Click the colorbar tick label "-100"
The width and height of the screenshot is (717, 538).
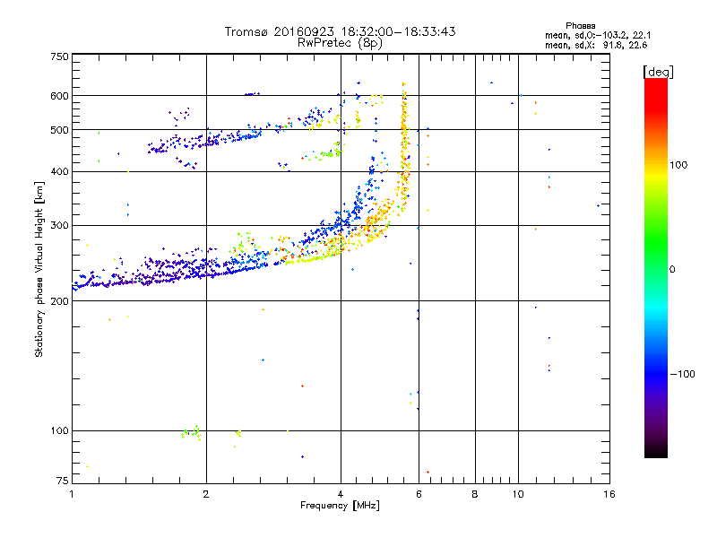682,374
